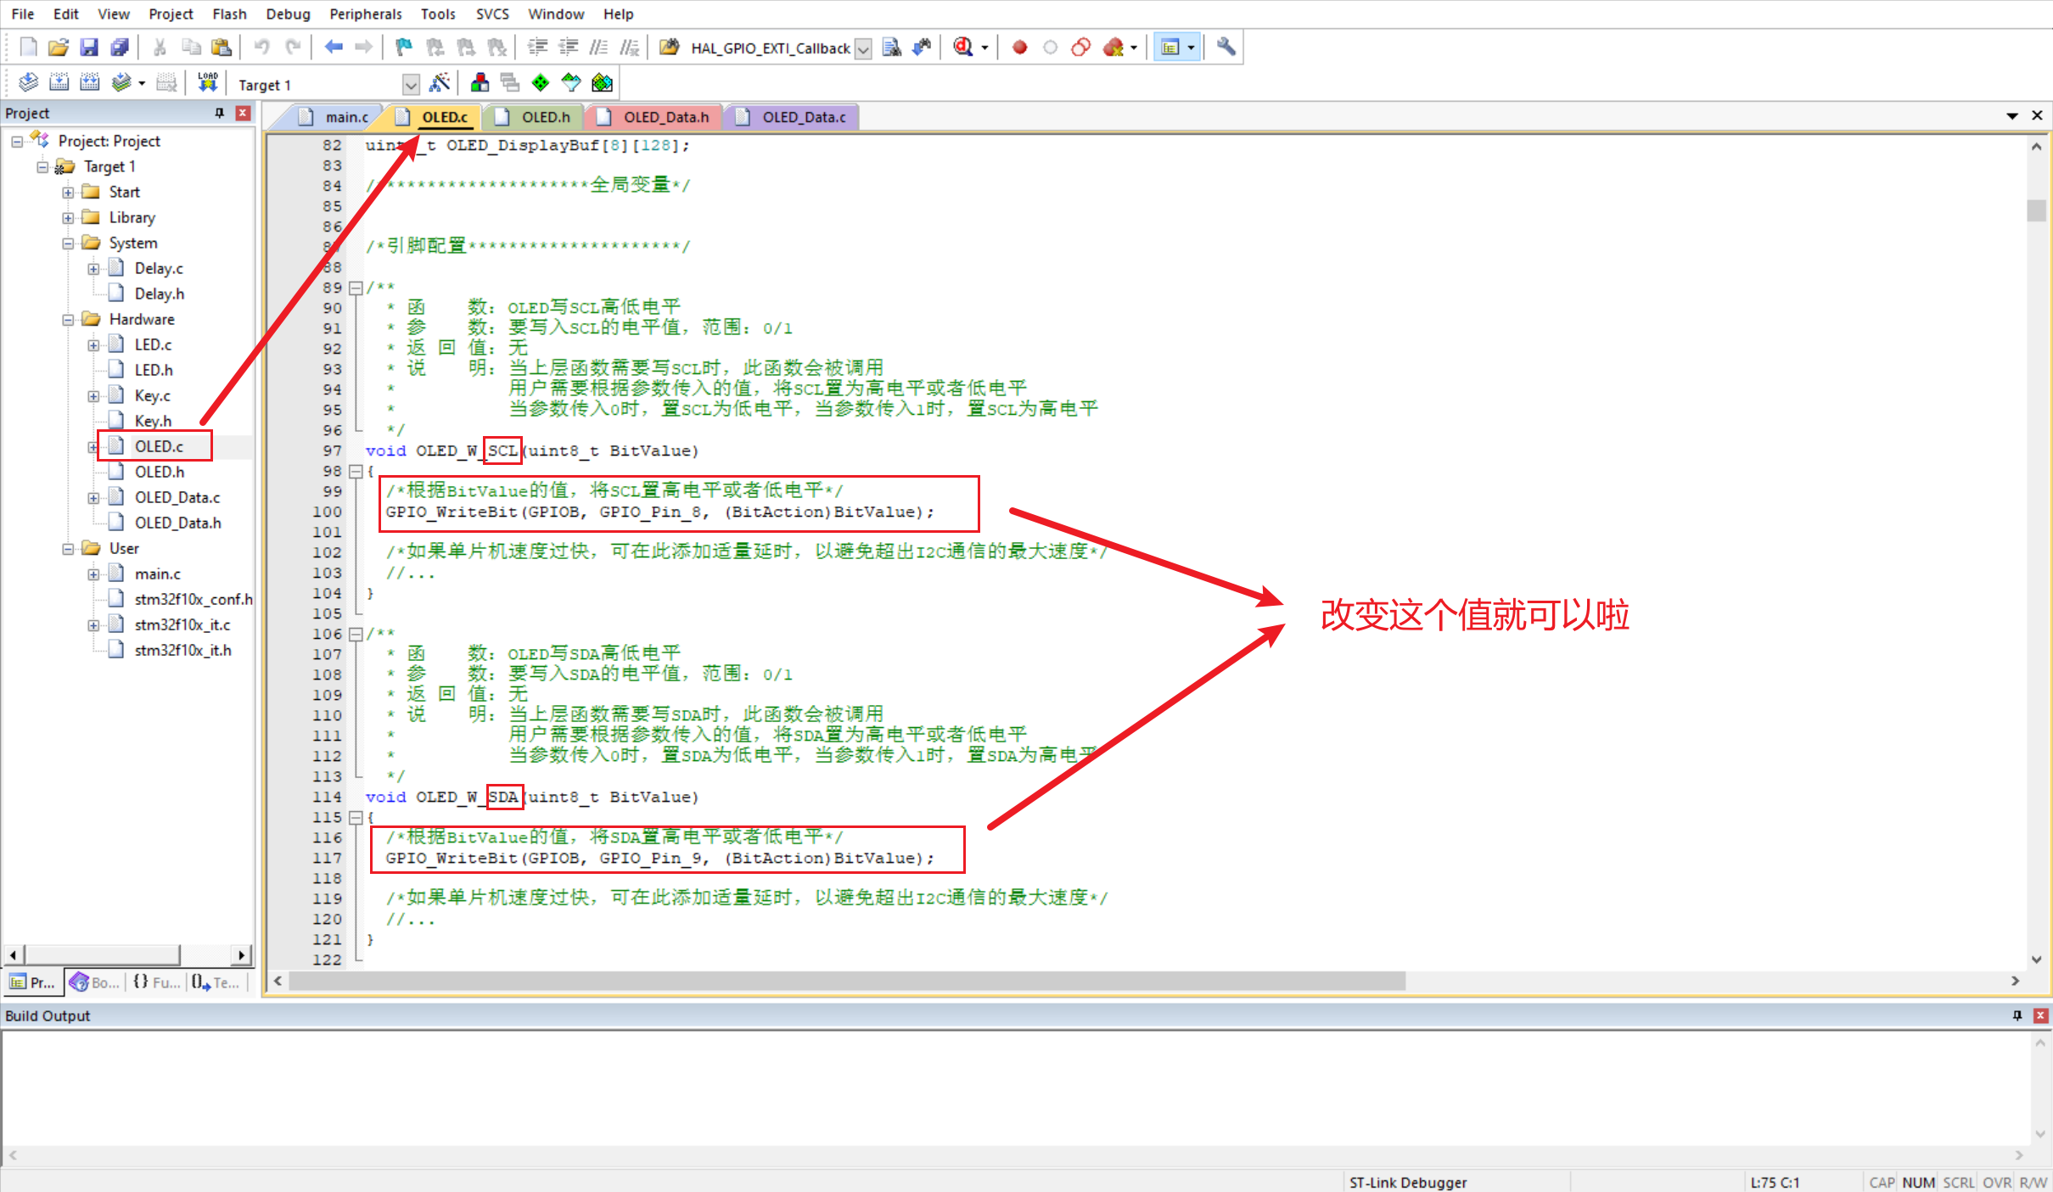Save the current file
The image size is (2053, 1192).
click(89, 48)
